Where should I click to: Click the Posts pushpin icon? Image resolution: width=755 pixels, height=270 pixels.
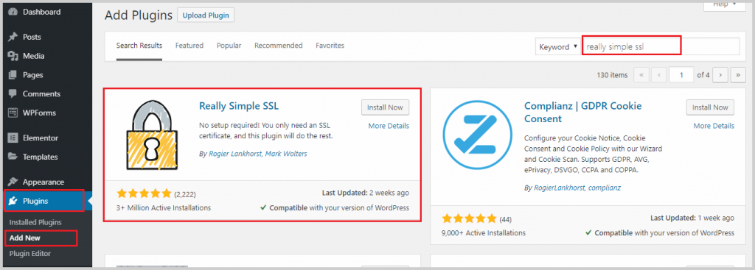[13, 37]
